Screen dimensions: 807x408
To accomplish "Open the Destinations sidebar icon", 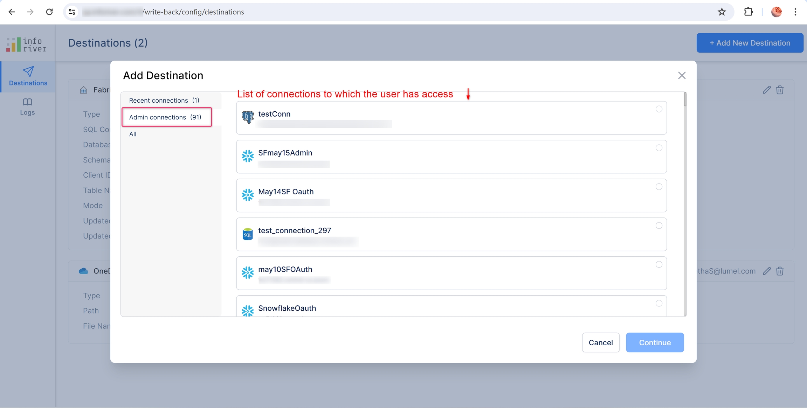I will 28,76.
